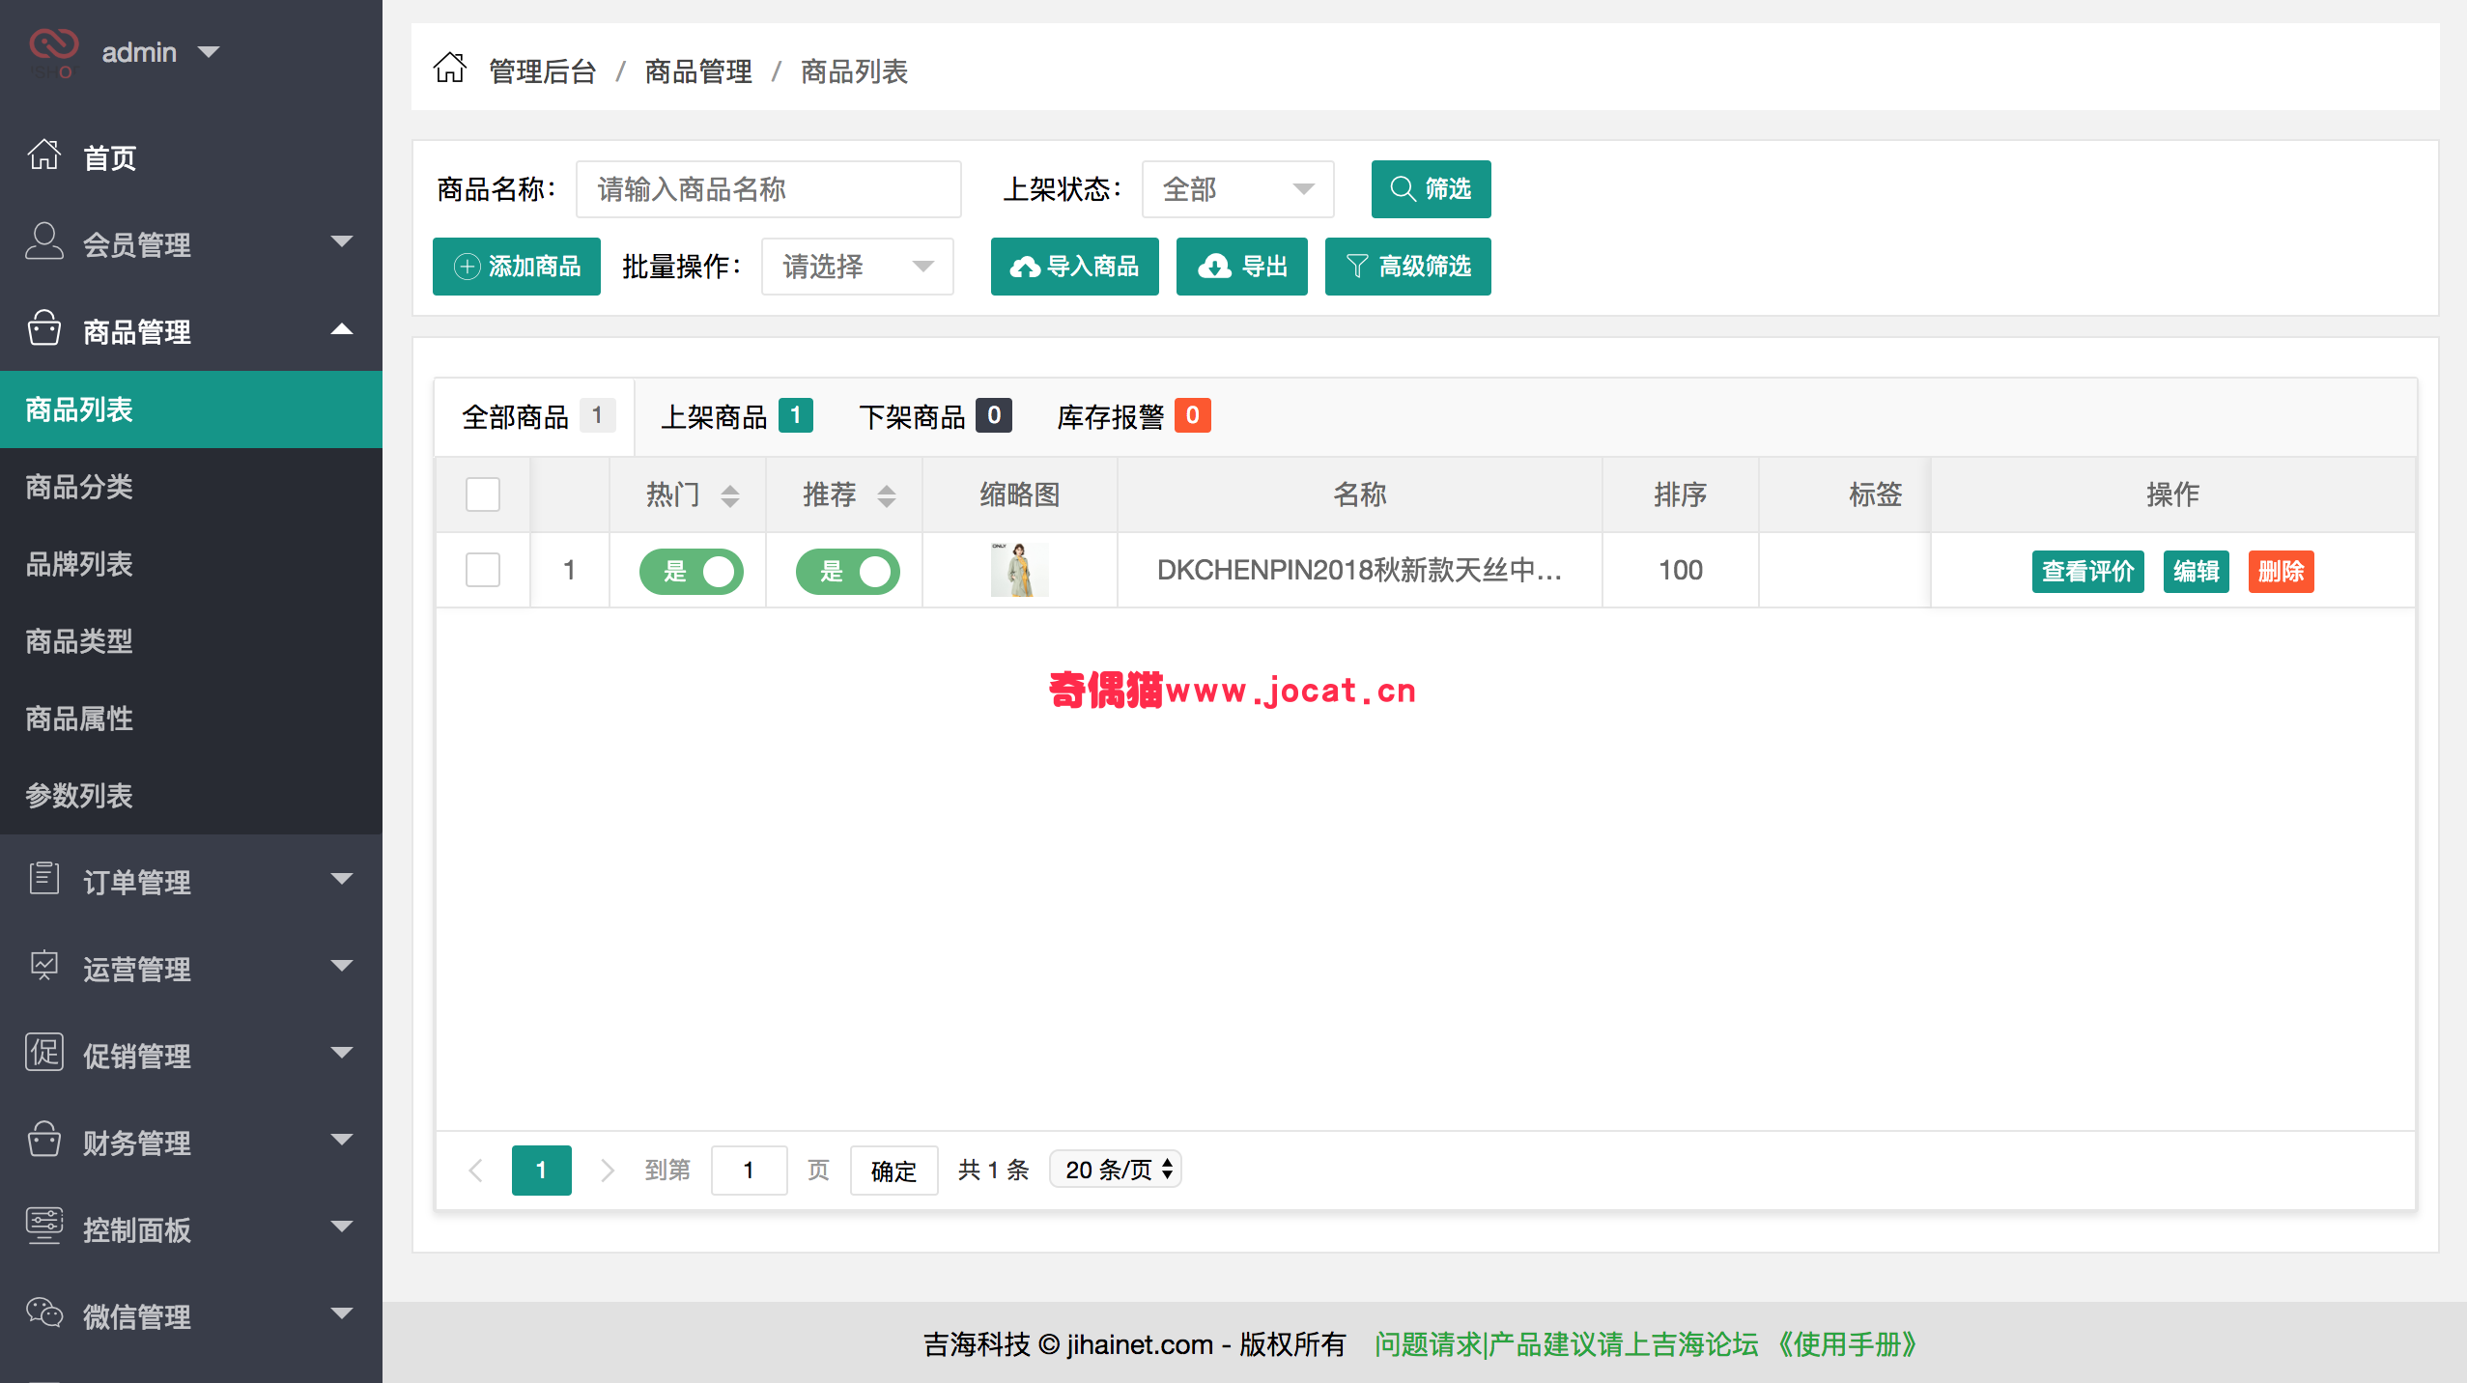Click the 导出 download button

coord(1241,267)
